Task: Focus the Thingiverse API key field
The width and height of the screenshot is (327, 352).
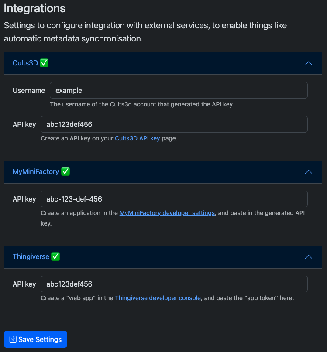Action: [174, 284]
